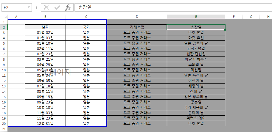Click the 어린이 날 cell
This screenshot has width=272, height=132.
coord(196,81)
